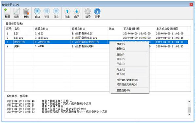Click last backup time 2019-04-09 11:02:46
The height and width of the screenshot is (123, 196).
(170, 38)
